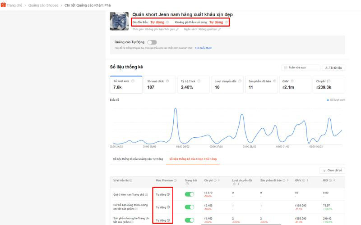The image size is (361, 225).
Task: Click ROI value 249.42 in last row
Action: tap(327, 219)
